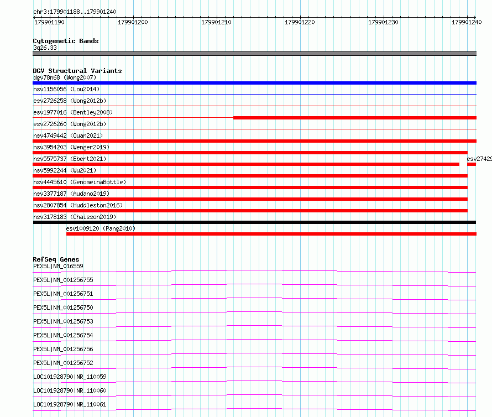
Task: Select transcript PEX5L|NM_001256755
Action: [63, 280]
